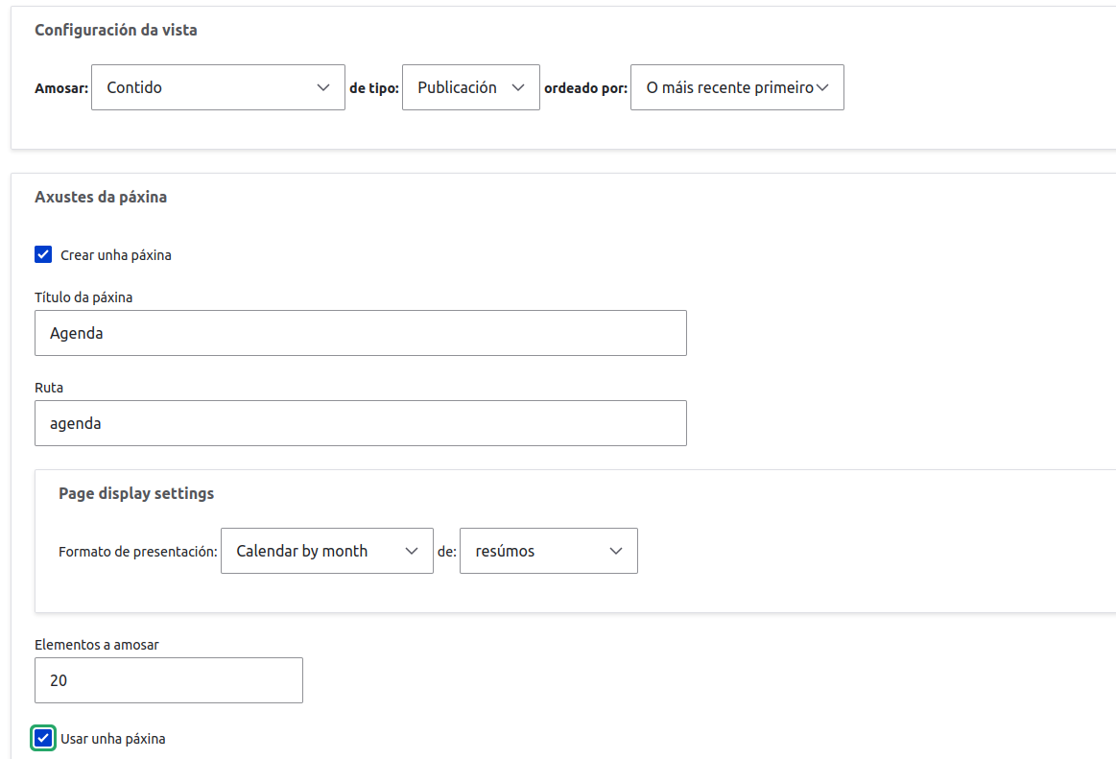
Task: Open the 'de:' resúmos dropdown
Action: (x=548, y=551)
